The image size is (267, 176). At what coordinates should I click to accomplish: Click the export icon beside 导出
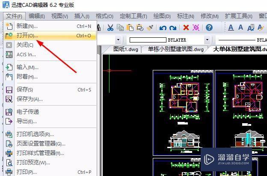(x=9, y=121)
